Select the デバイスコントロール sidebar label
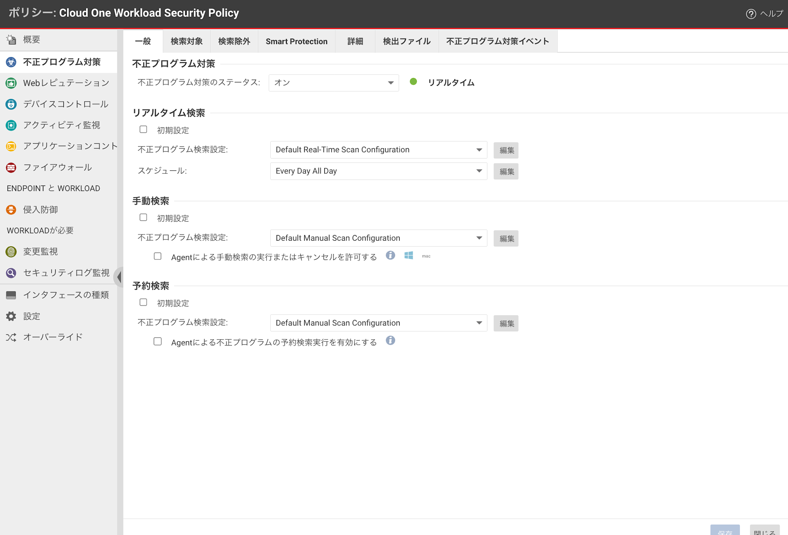The width and height of the screenshot is (788, 535). [x=66, y=104]
